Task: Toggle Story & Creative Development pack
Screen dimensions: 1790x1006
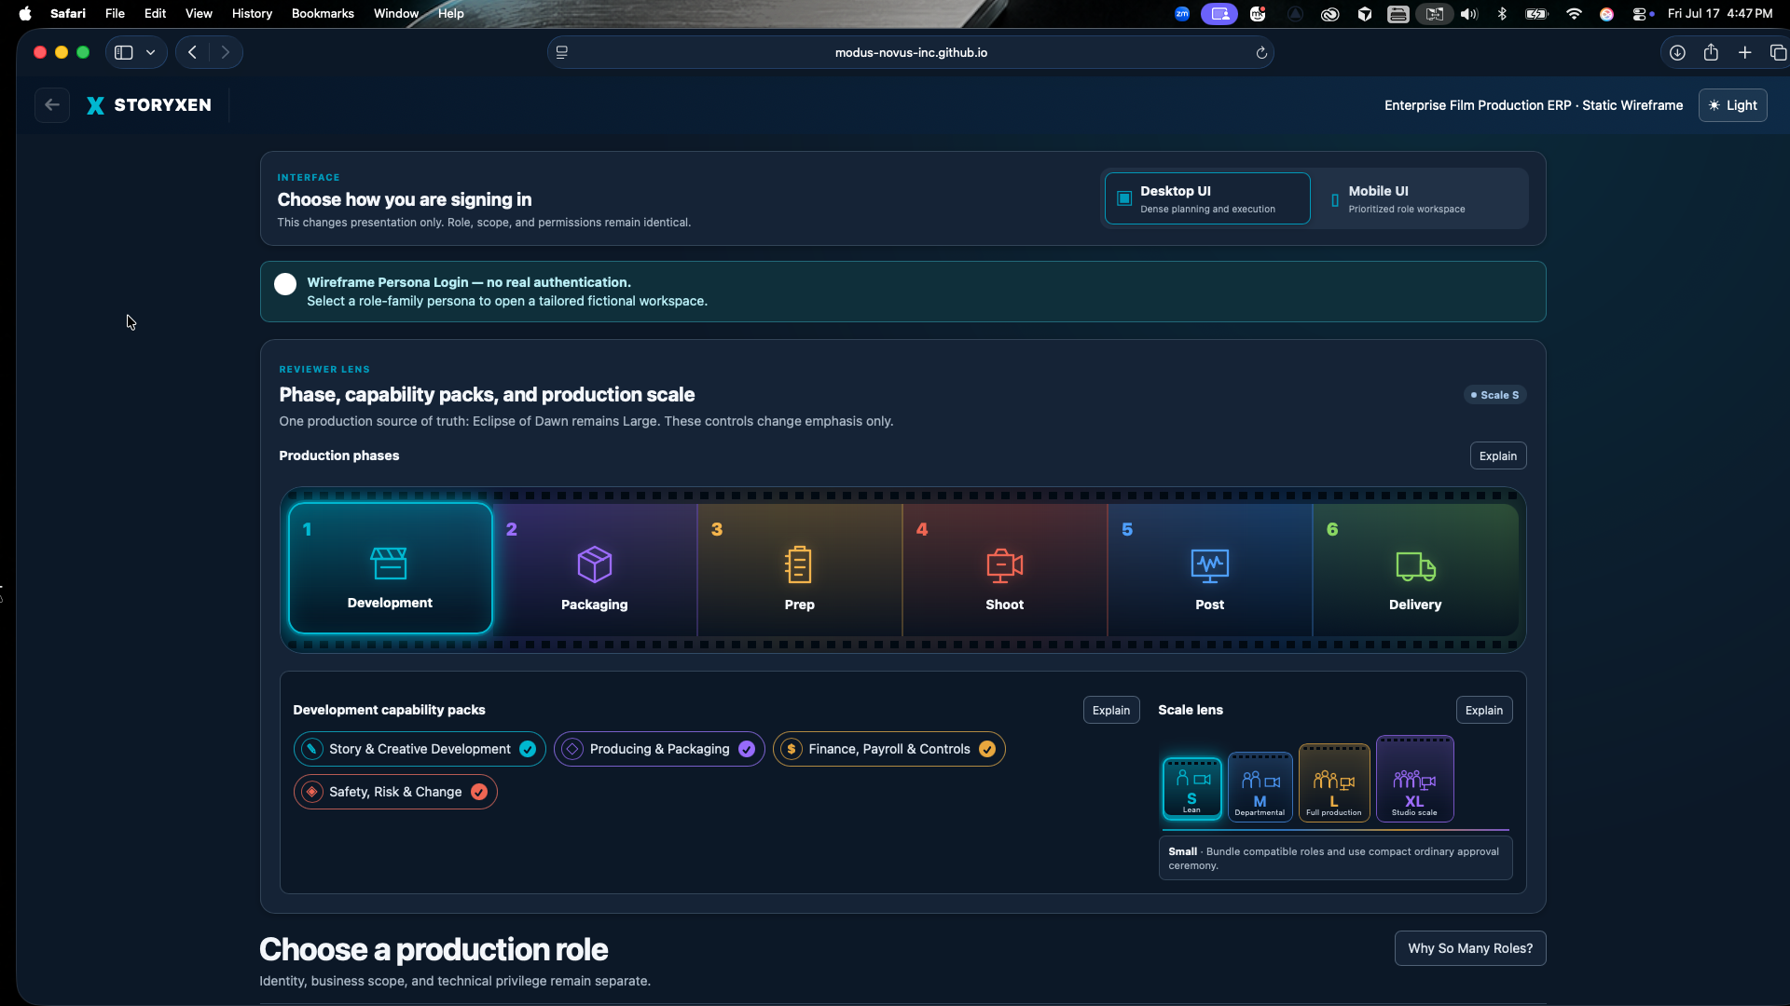Action: tap(420, 749)
